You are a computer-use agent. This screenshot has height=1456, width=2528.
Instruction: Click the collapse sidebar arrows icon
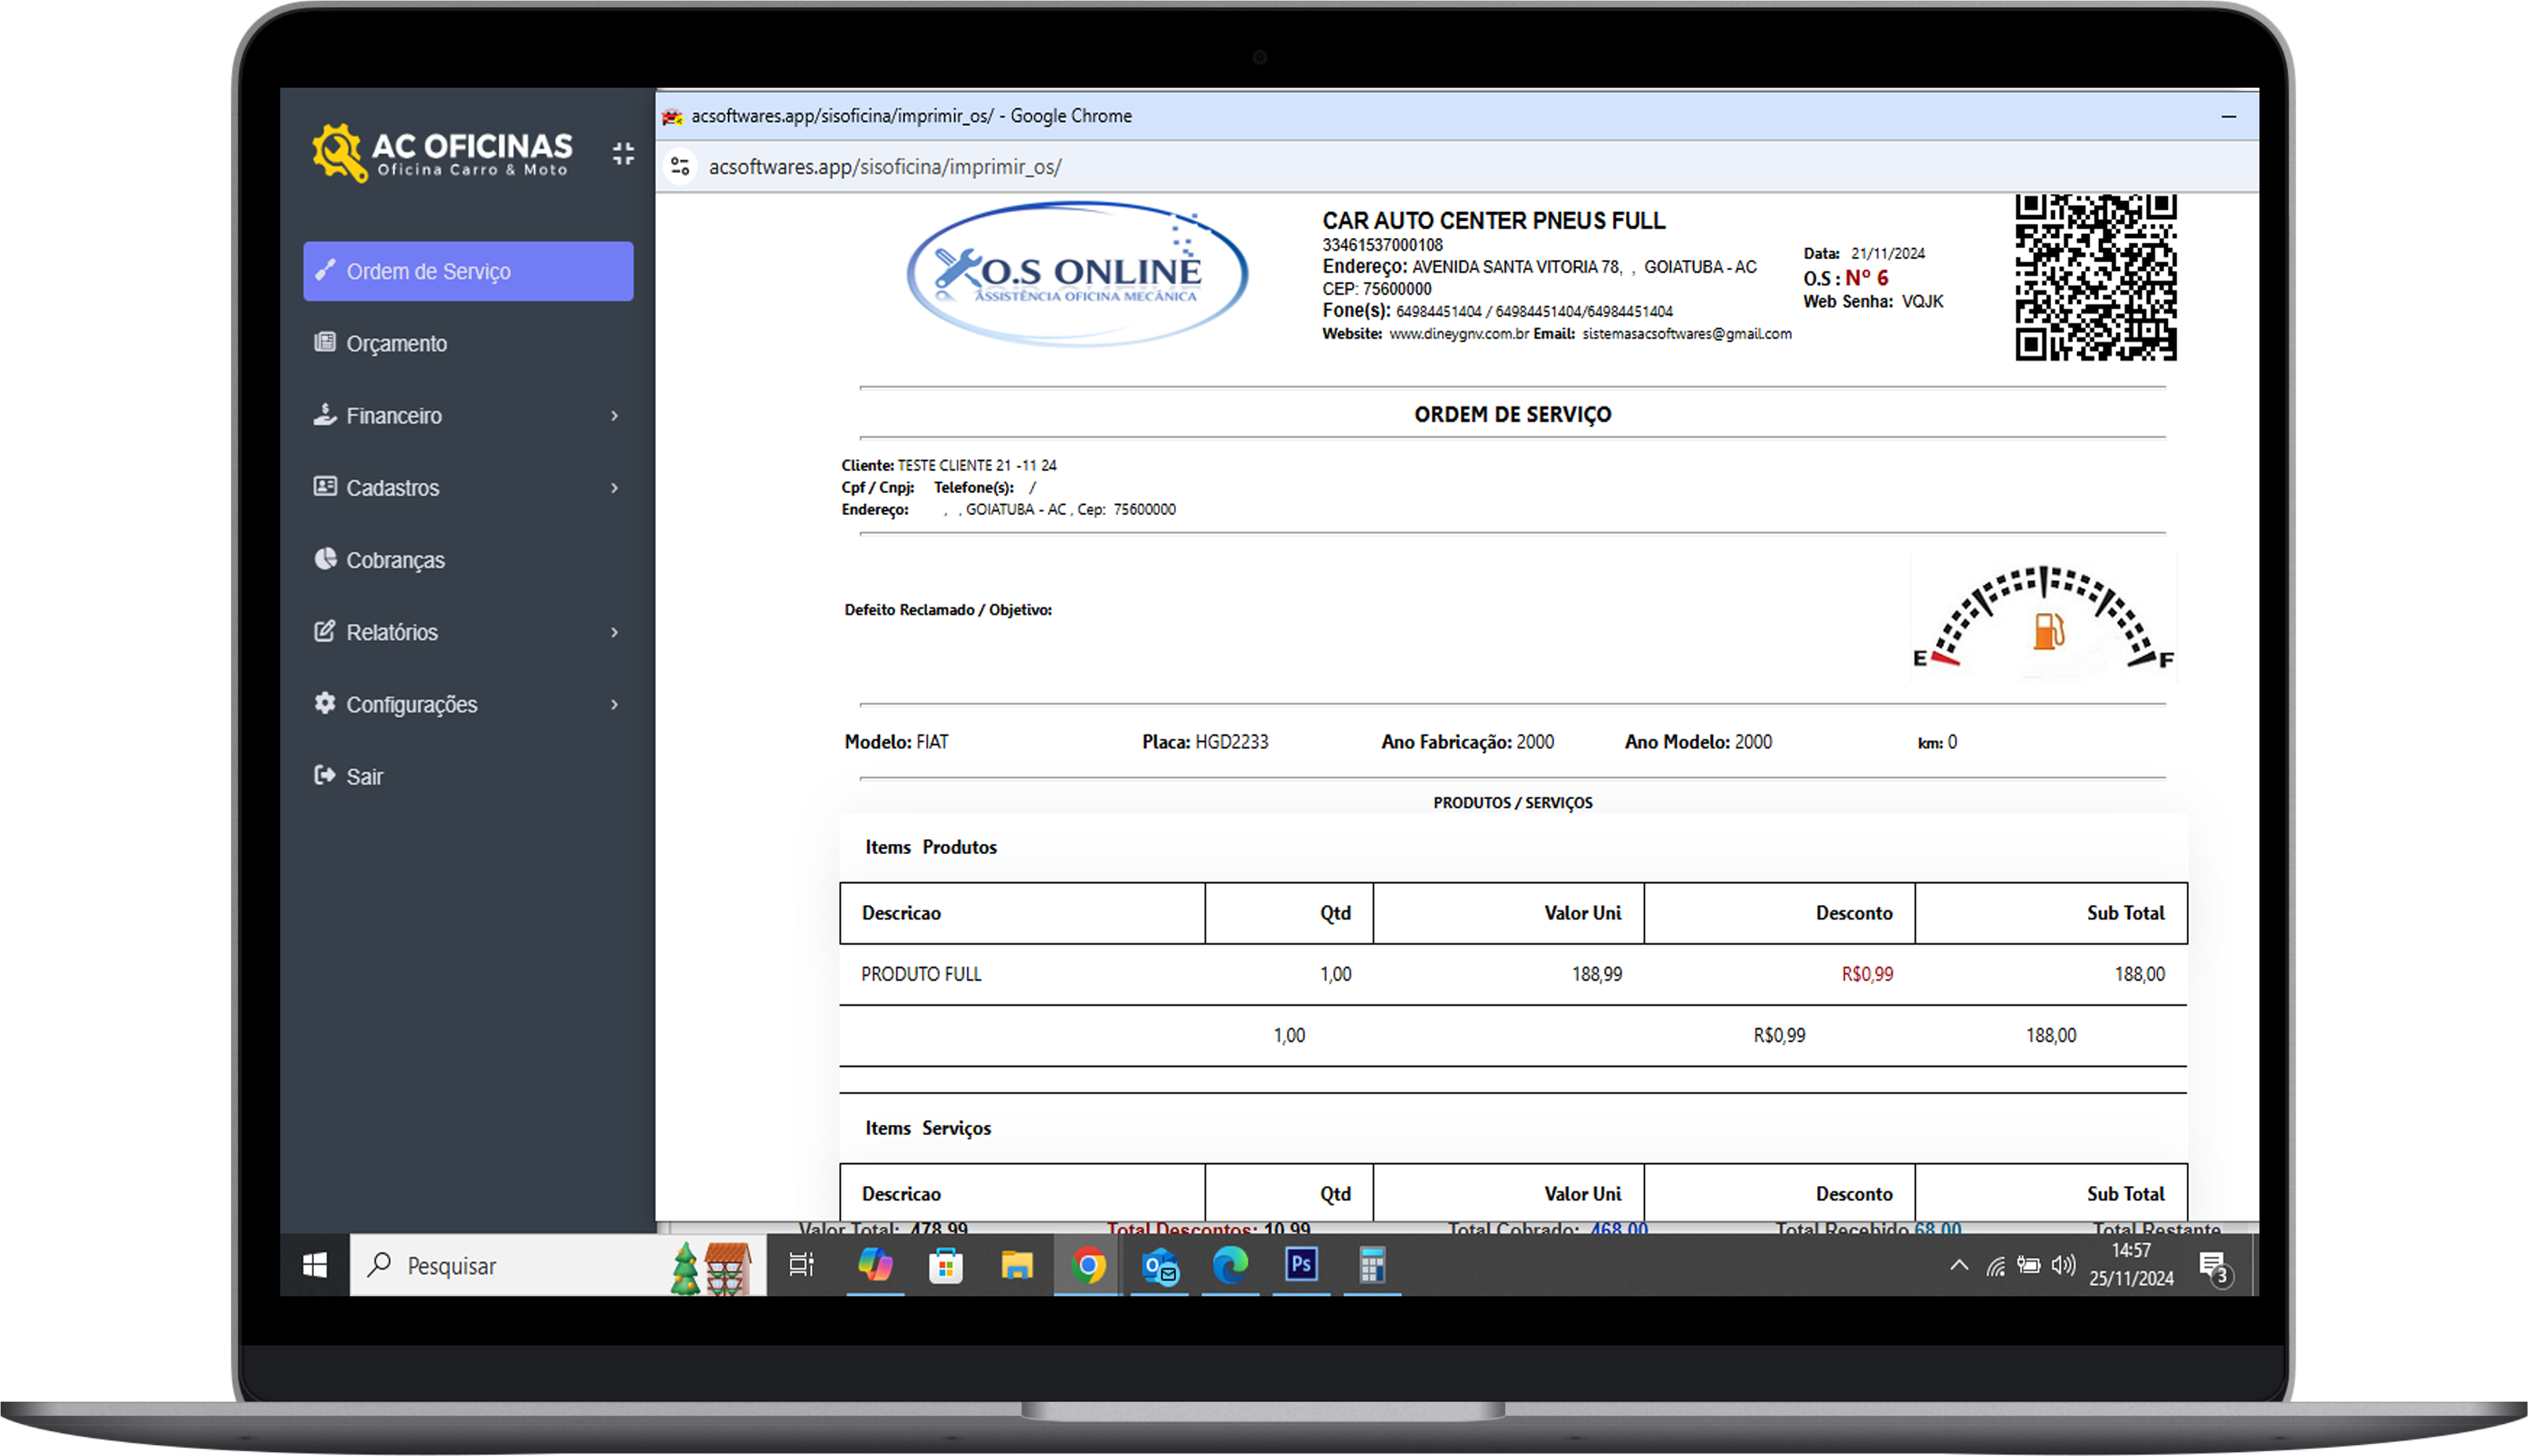click(623, 153)
